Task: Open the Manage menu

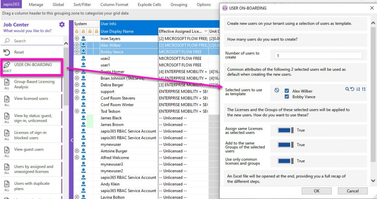Action: click(36, 4)
